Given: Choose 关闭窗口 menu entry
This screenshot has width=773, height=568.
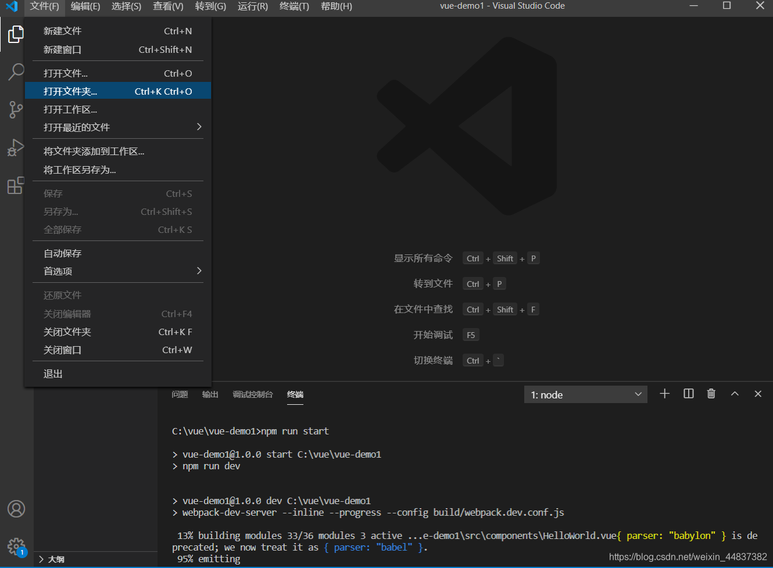Looking at the screenshot, I should [x=118, y=350].
